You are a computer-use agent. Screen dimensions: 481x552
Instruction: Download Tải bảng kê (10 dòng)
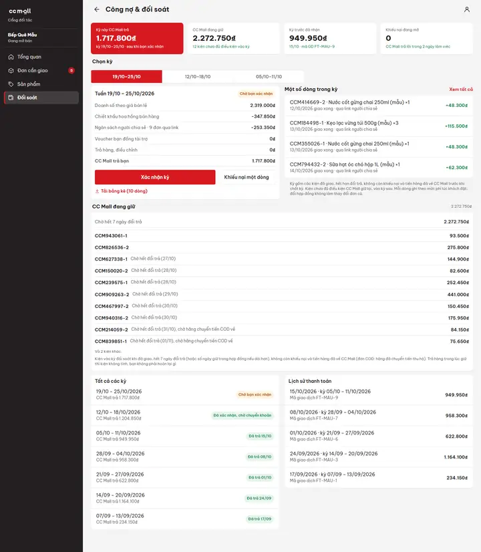pyautogui.click(x=122, y=191)
